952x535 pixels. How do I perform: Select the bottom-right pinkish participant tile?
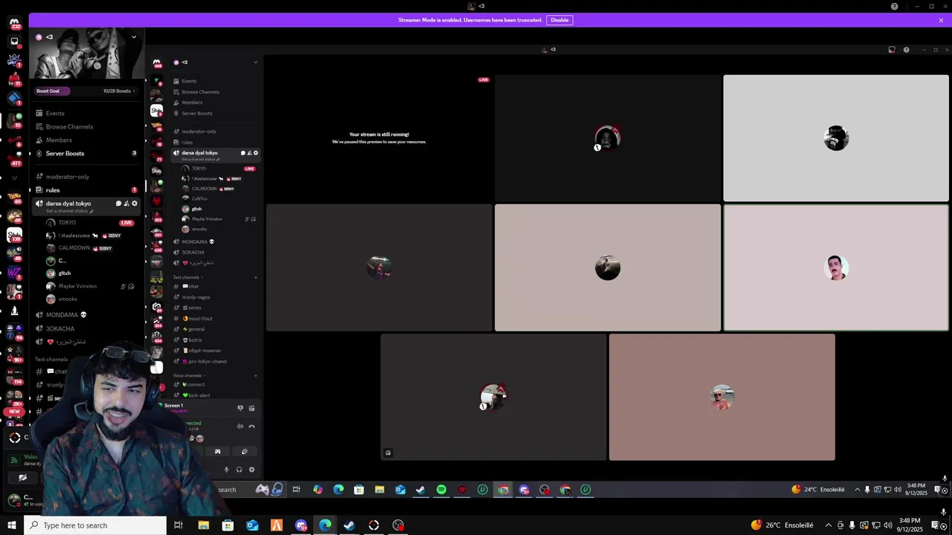(721, 397)
